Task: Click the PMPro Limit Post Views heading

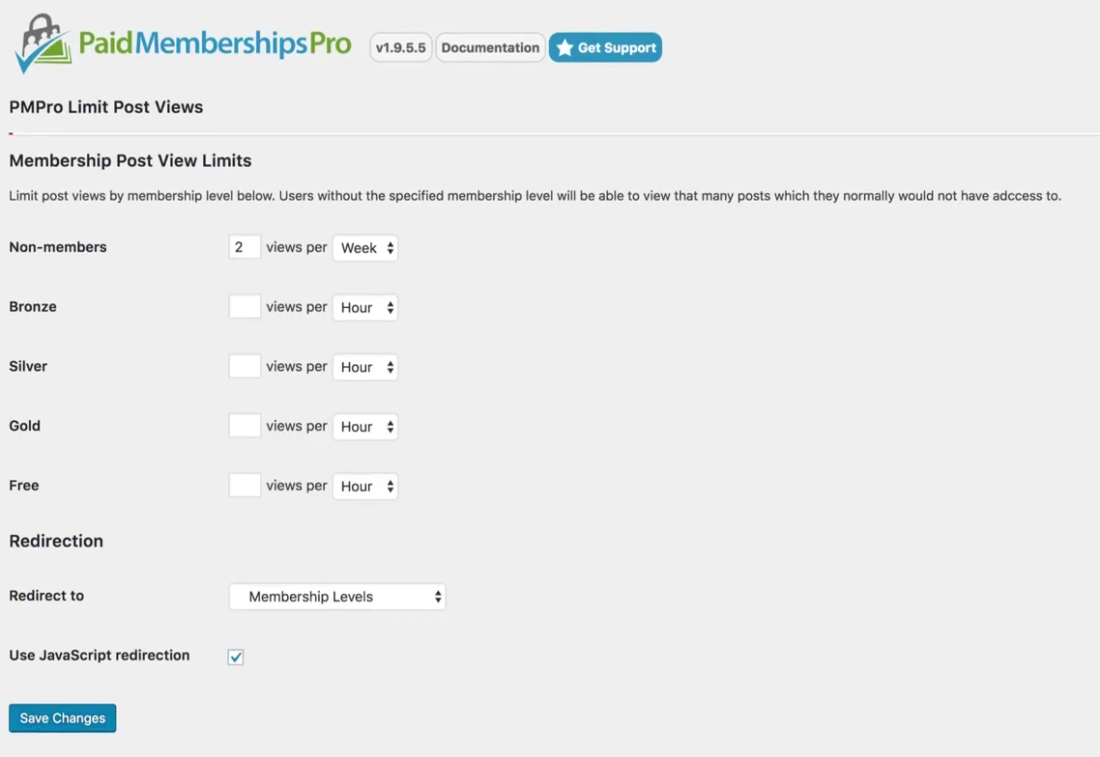Action: [x=106, y=107]
